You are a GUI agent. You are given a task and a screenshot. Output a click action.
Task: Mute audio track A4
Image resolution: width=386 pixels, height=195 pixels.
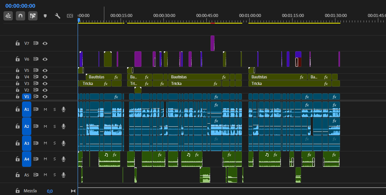(x=45, y=159)
